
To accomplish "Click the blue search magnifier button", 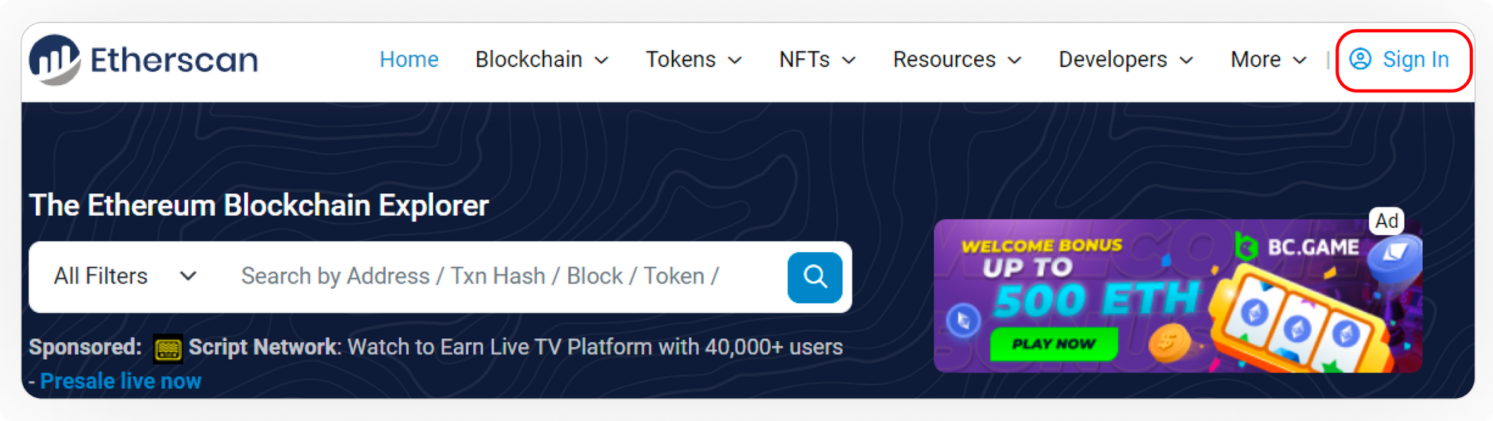I will point(814,277).
